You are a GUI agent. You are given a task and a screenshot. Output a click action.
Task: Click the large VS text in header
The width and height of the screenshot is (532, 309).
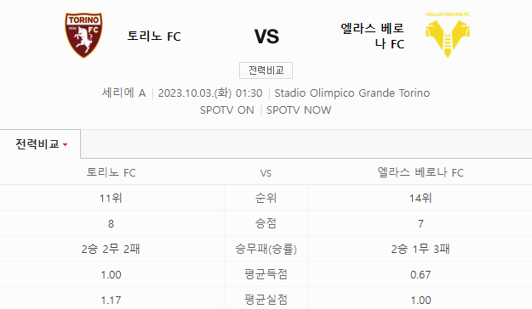266,37
